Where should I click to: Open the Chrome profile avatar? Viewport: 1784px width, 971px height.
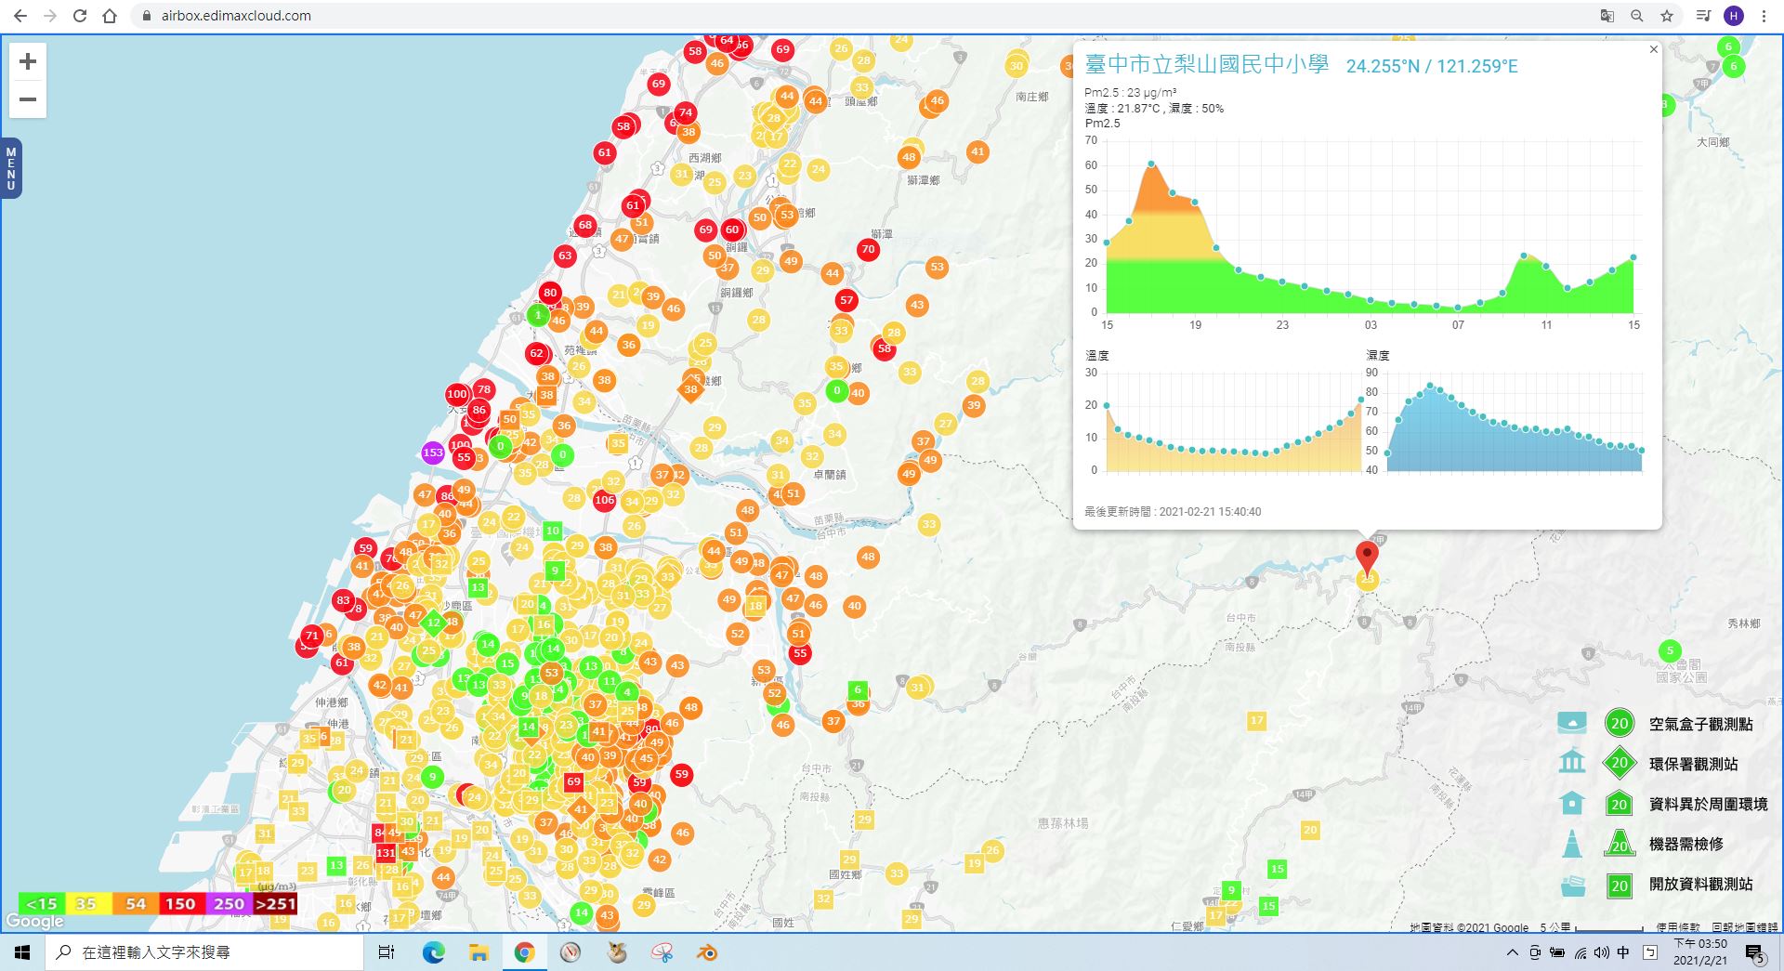1733,16
